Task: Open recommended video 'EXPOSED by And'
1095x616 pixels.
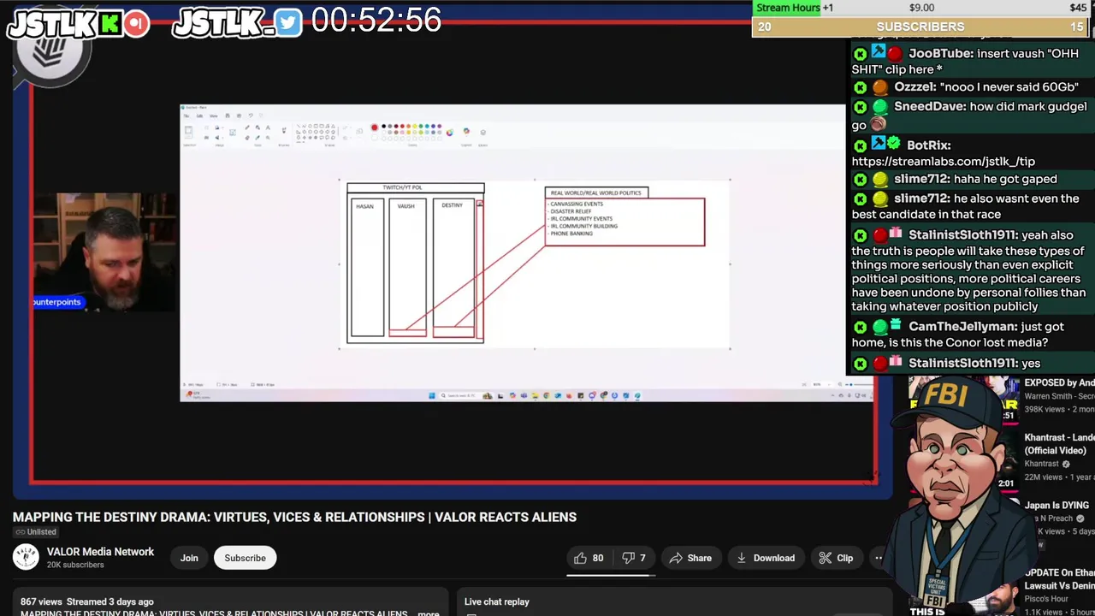Action: 1059,383
